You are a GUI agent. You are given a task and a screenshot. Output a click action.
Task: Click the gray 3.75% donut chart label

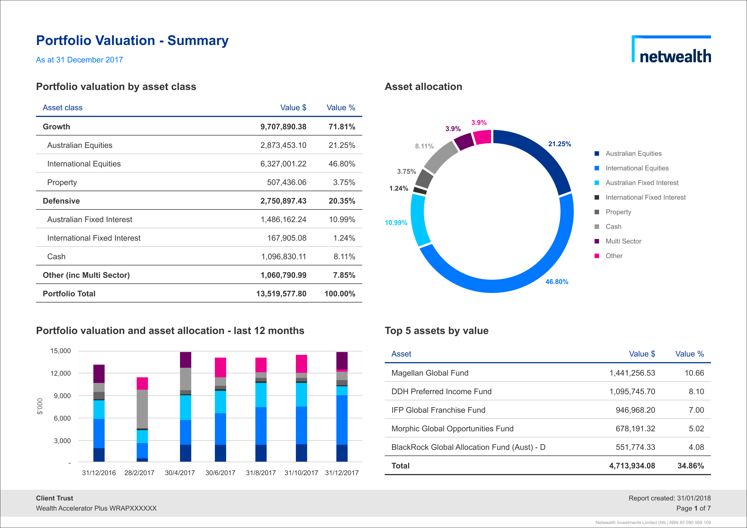pos(406,172)
